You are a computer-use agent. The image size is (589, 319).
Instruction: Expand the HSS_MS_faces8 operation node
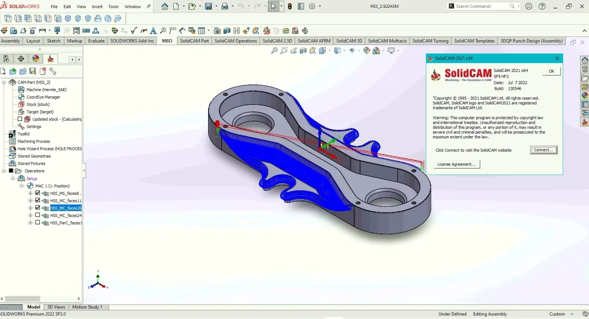pos(31,193)
